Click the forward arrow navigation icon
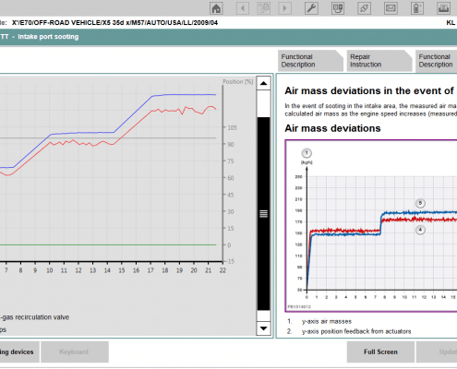The image size is (457, 369). [x=284, y=8]
